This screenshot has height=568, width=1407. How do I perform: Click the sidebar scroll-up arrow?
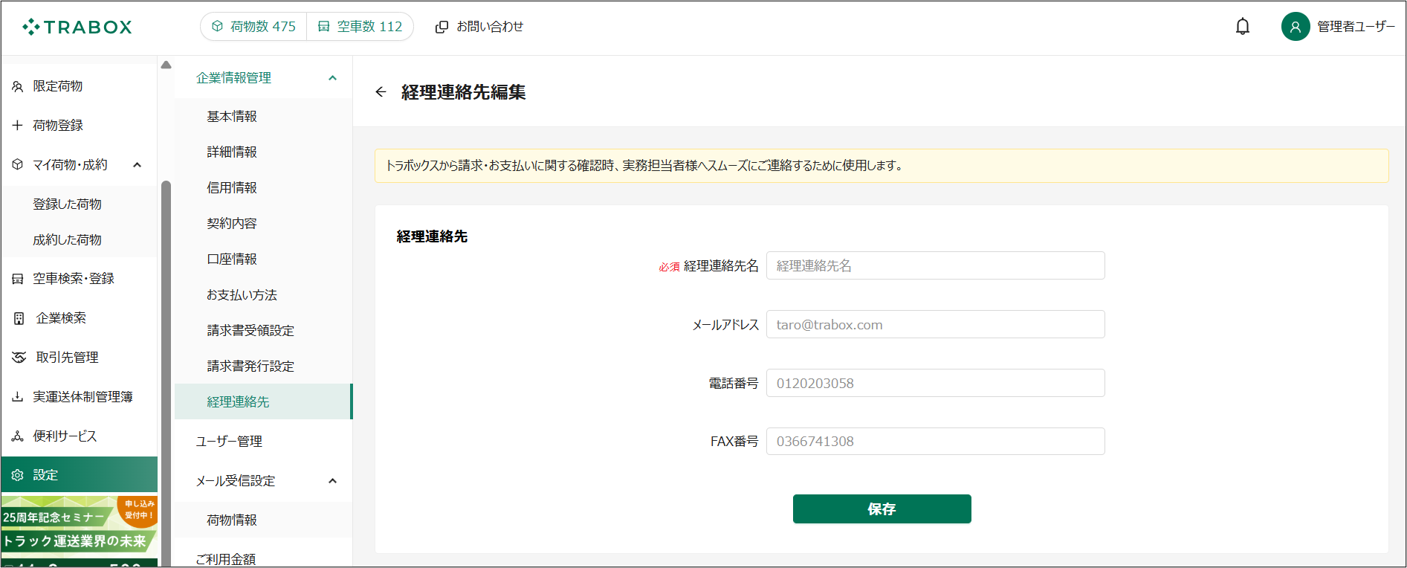coord(166,65)
